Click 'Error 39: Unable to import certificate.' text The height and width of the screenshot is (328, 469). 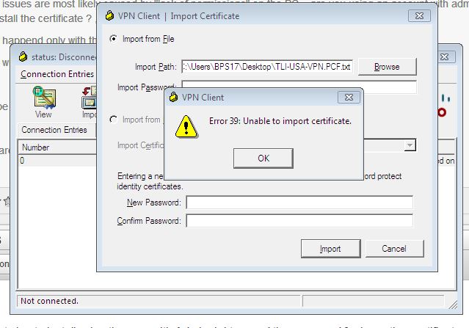(x=280, y=121)
